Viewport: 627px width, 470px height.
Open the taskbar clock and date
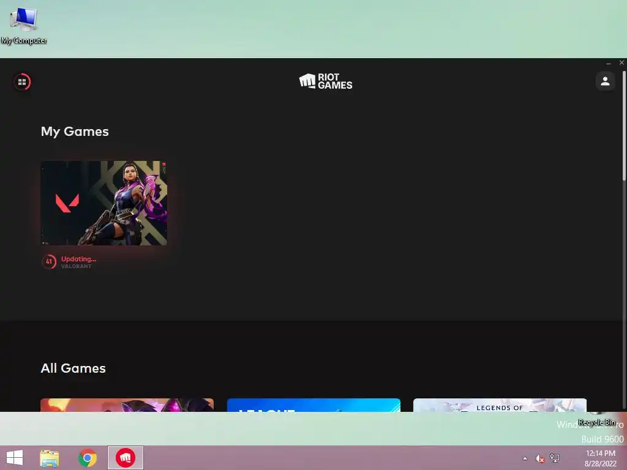point(601,458)
